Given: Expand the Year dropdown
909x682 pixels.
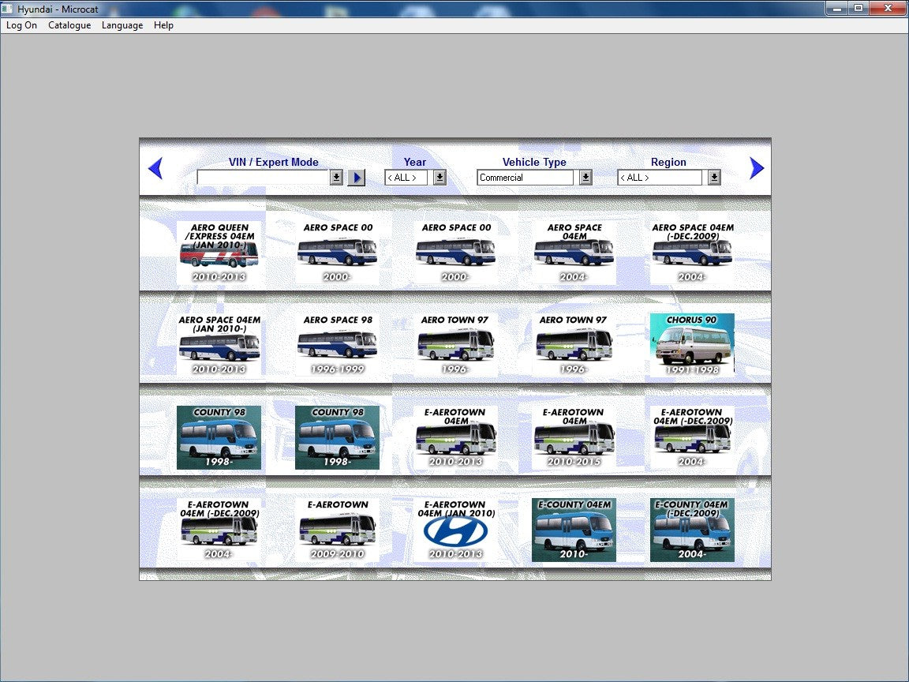Looking at the screenshot, I should 440,178.
